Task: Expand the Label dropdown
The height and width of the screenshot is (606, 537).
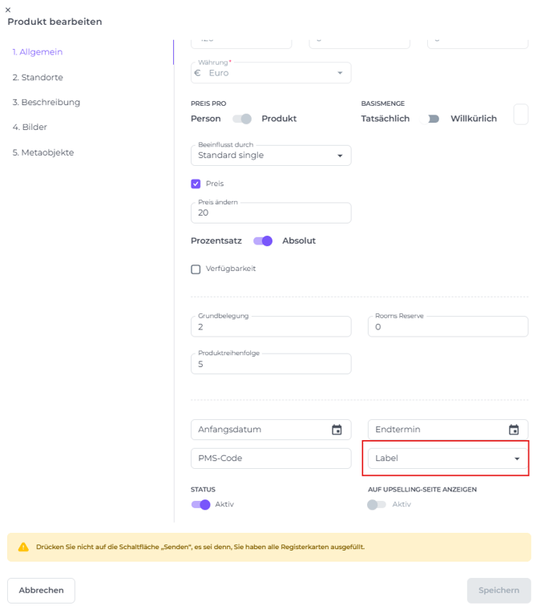Action: [447, 459]
